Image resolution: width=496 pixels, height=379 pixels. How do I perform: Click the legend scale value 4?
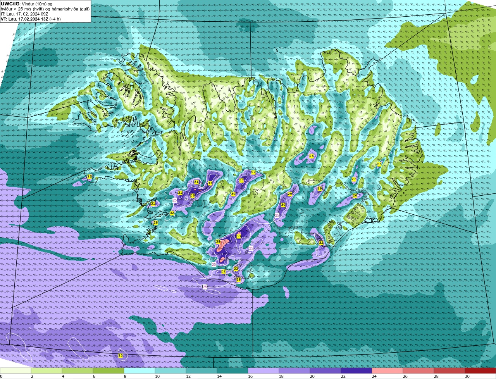(63, 376)
